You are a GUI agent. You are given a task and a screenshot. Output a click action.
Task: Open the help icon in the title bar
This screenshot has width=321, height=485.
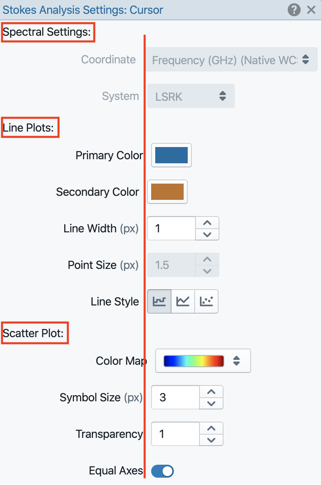pyautogui.click(x=294, y=10)
